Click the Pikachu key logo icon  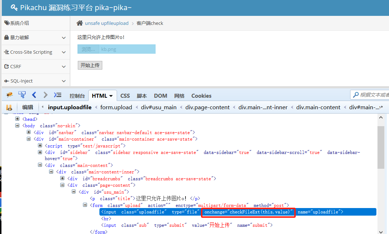pos(14,8)
